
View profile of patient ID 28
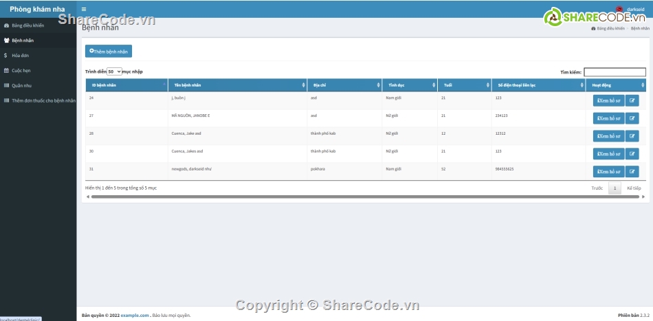coord(608,136)
